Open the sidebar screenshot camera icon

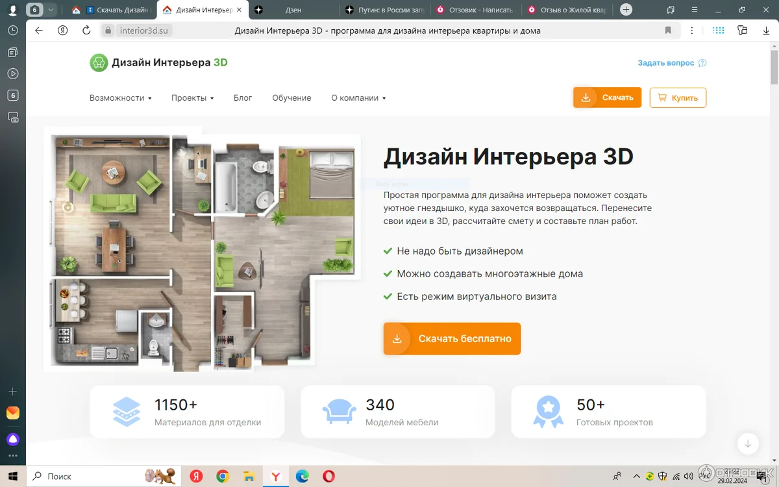[x=12, y=118]
